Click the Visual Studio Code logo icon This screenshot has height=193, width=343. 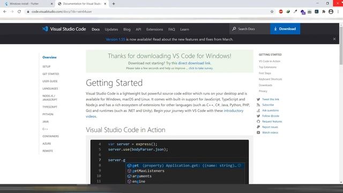pyautogui.click(x=45, y=29)
